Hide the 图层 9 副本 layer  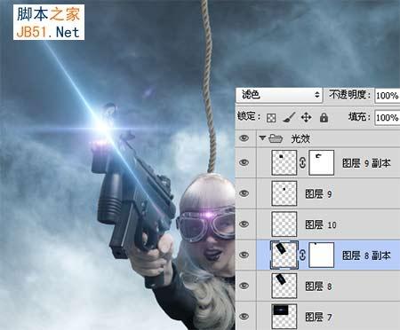(x=244, y=162)
